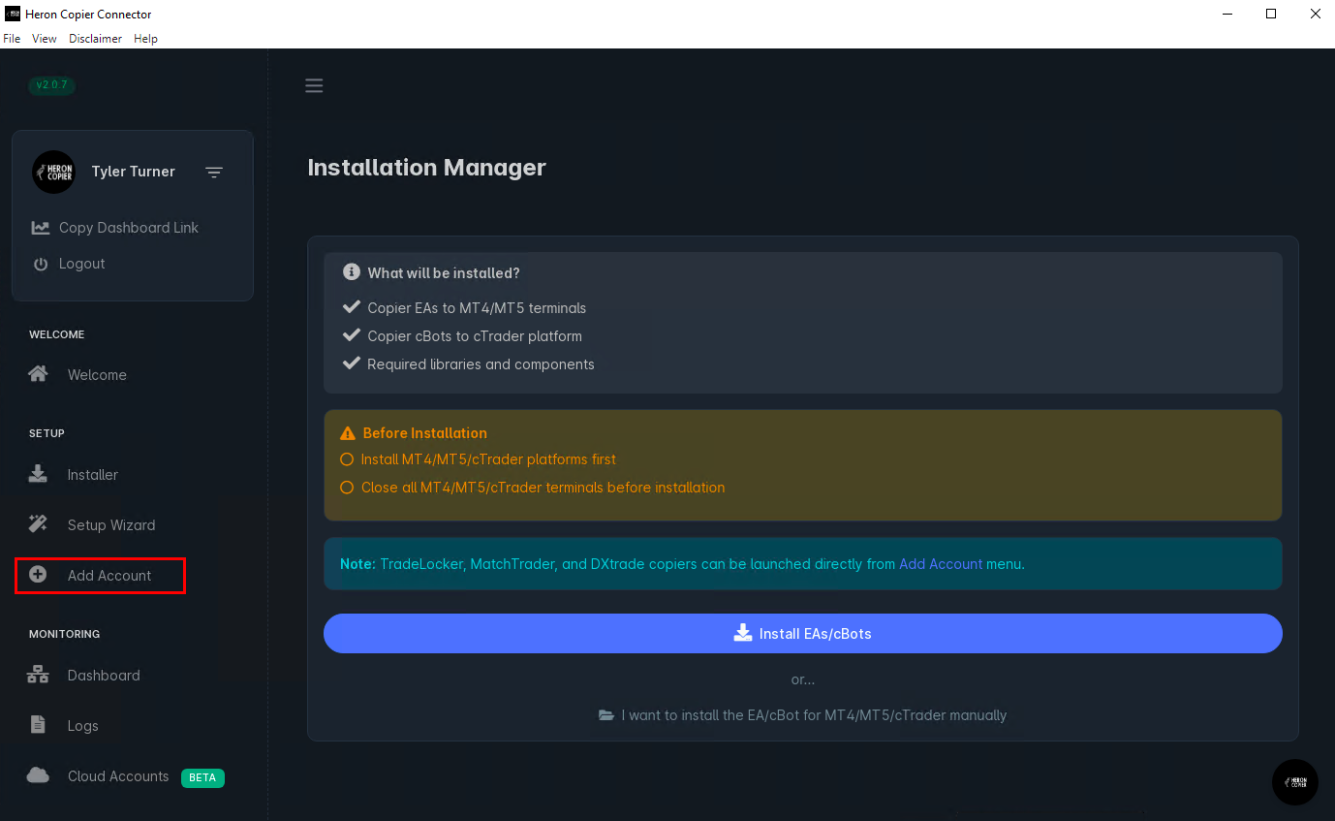The height and width of the screenshot is (821, 1335).
Task: Click the SETUP section label
Action: [47, 433]
